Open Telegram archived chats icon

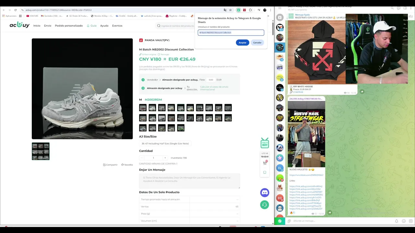click(280, 17)
